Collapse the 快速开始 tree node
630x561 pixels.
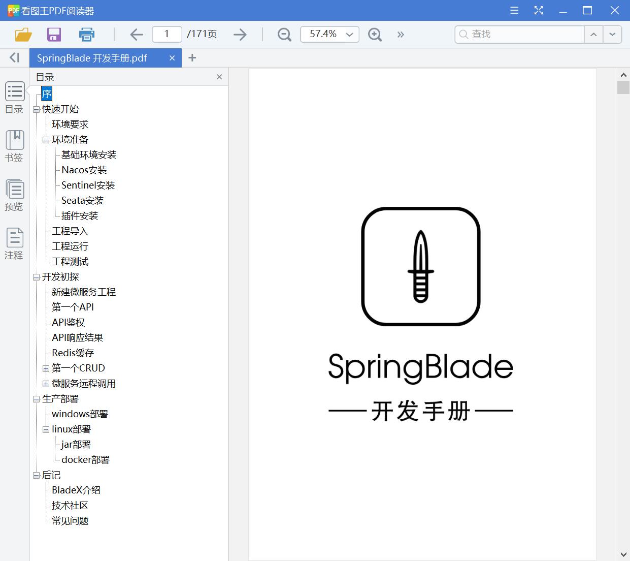36,109
